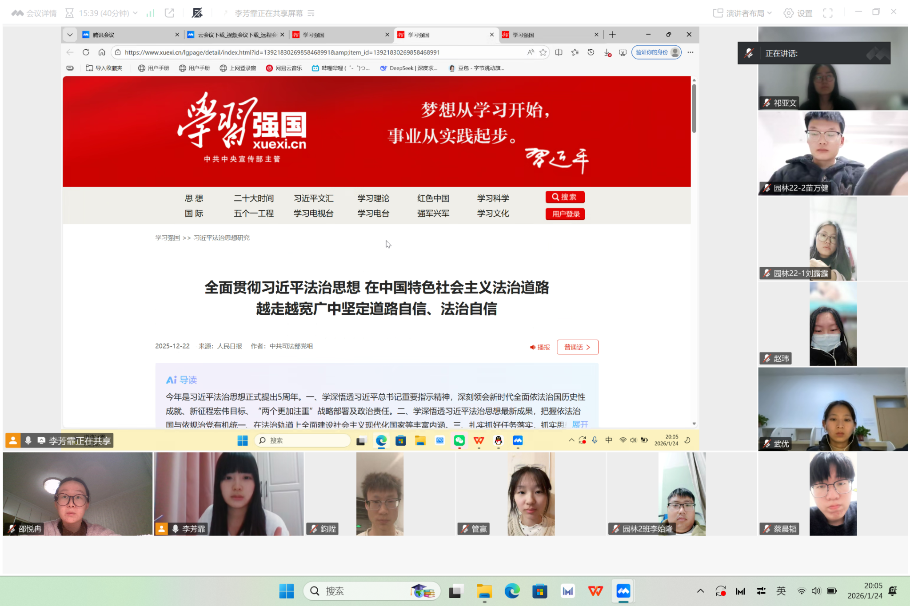The image size is (910, 606).
Task: Click the pop-out share window icon
Action: point(169,13)
